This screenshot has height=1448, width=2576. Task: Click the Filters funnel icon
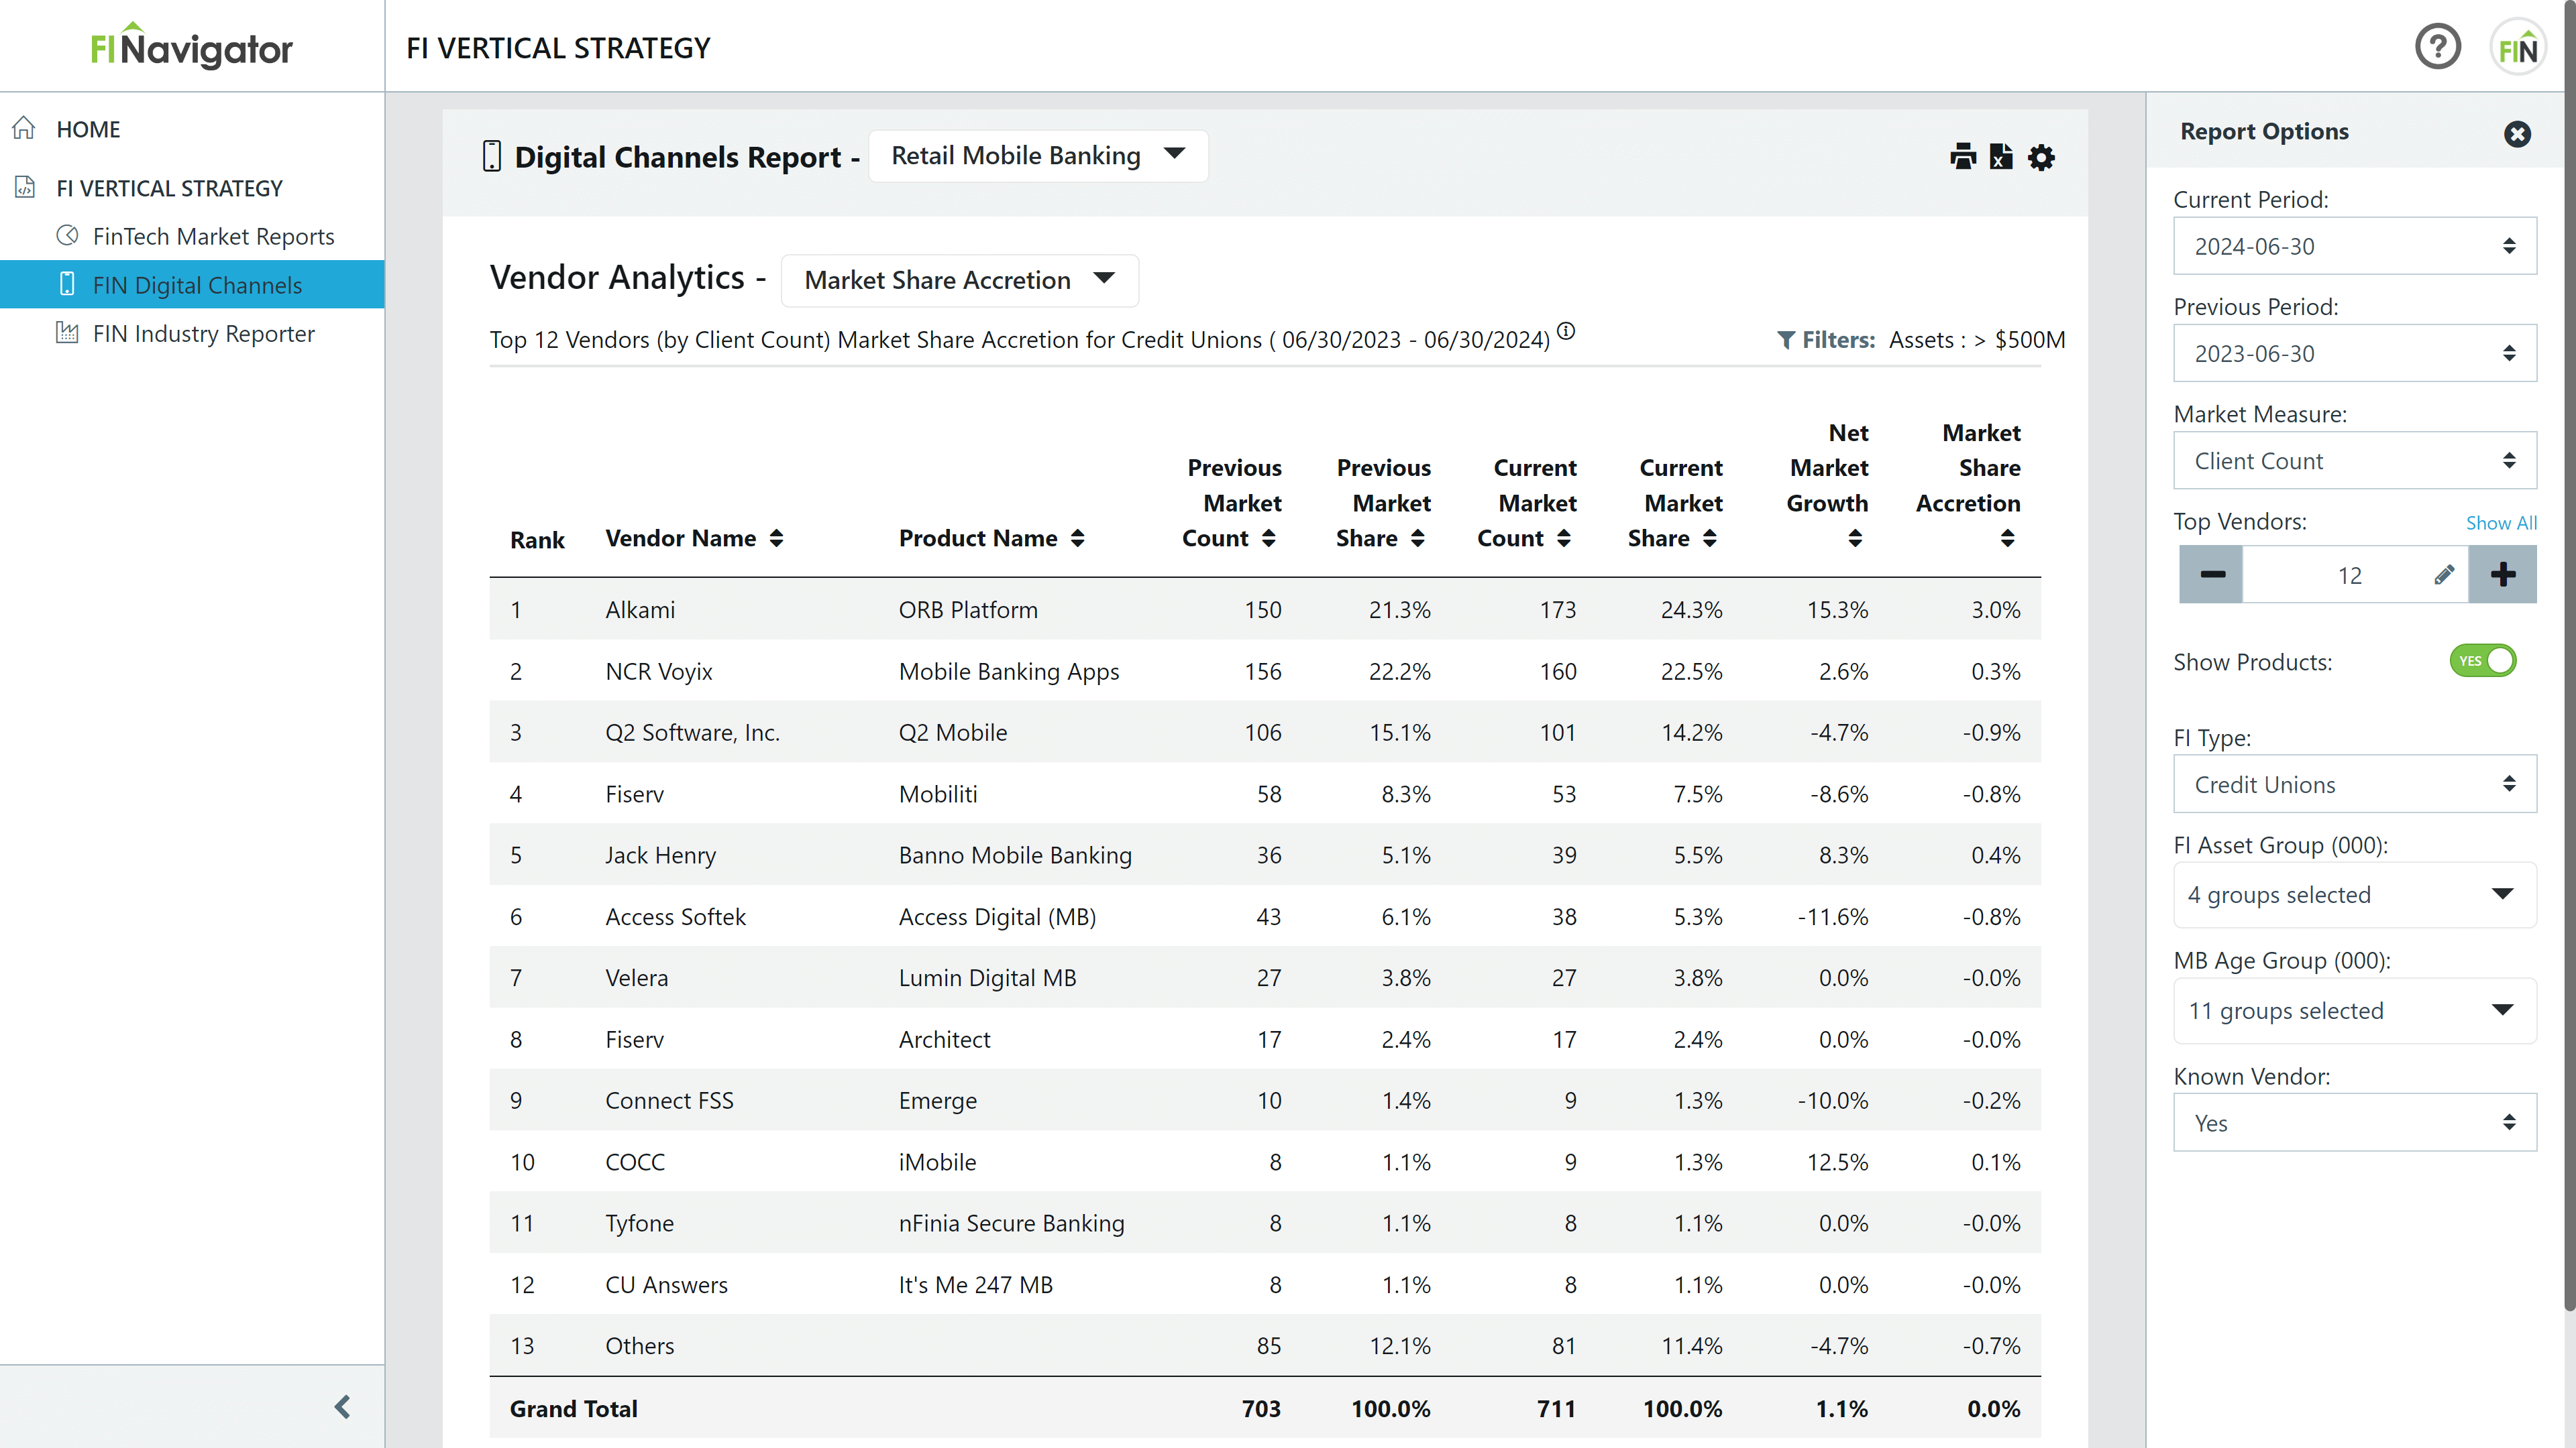click(1786, 340)
